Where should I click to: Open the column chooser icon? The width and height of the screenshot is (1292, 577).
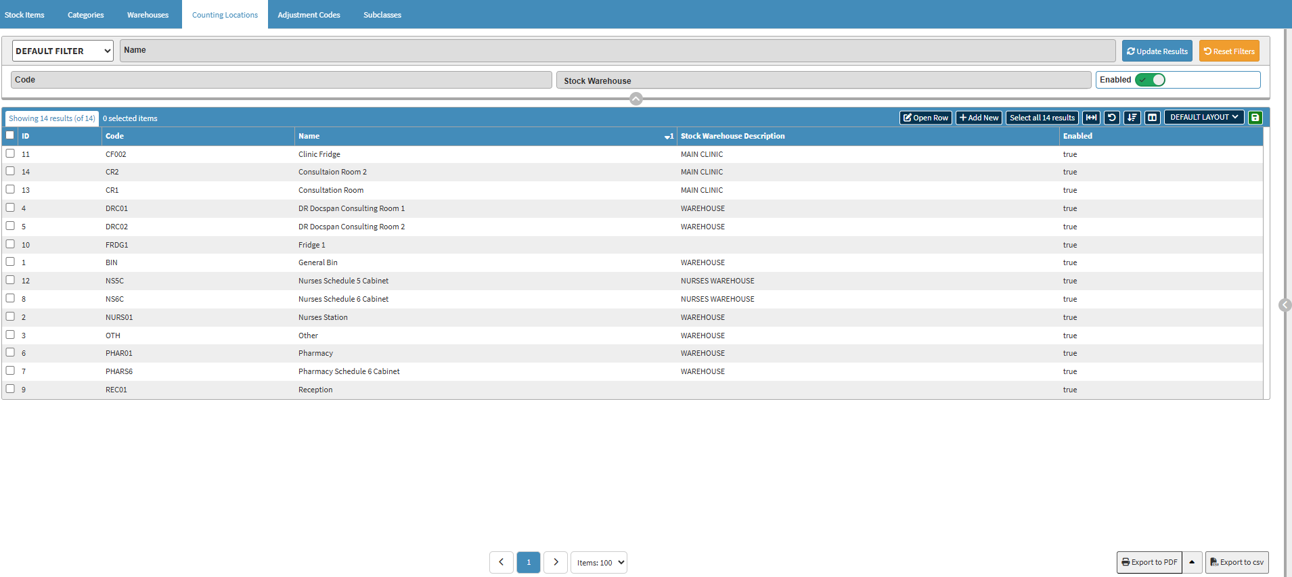(1152, 118)
